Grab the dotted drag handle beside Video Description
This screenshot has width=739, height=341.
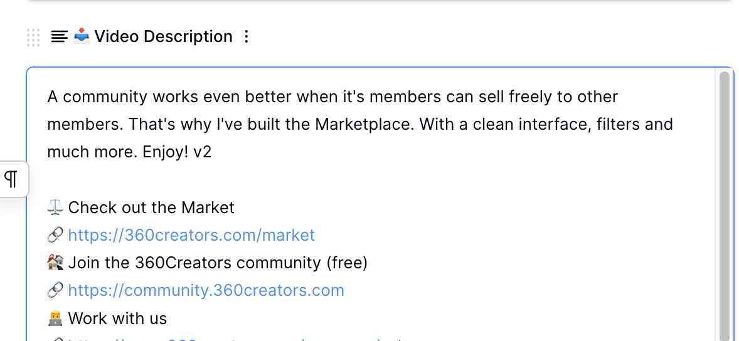[33, 37]
